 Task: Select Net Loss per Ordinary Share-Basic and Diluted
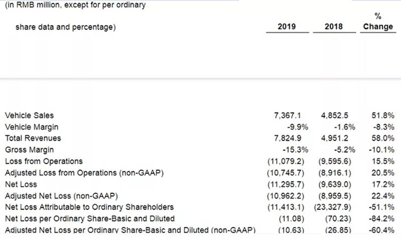tap(90, 218)
